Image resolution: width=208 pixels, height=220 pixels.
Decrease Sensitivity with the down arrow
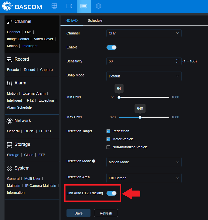tap(177, 63)
